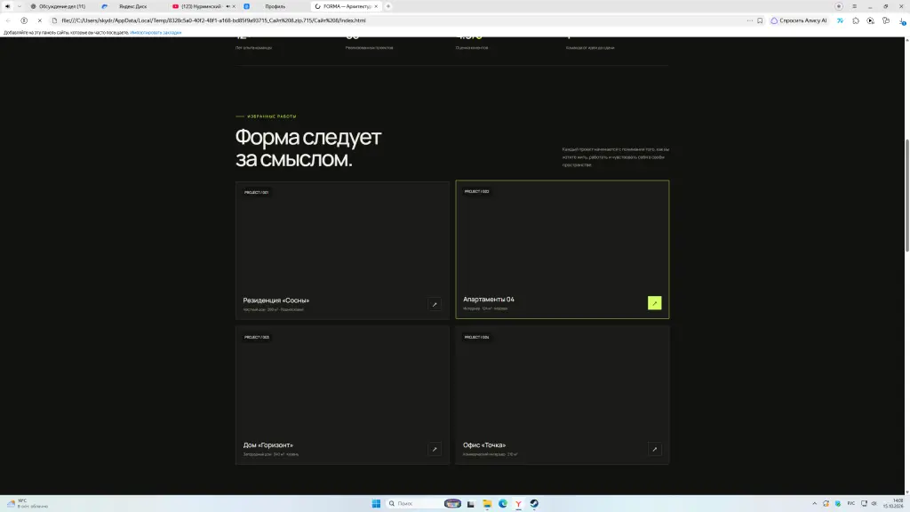
Task: Show hidden system tray icons chevron
Action: (x=814, y=503)
